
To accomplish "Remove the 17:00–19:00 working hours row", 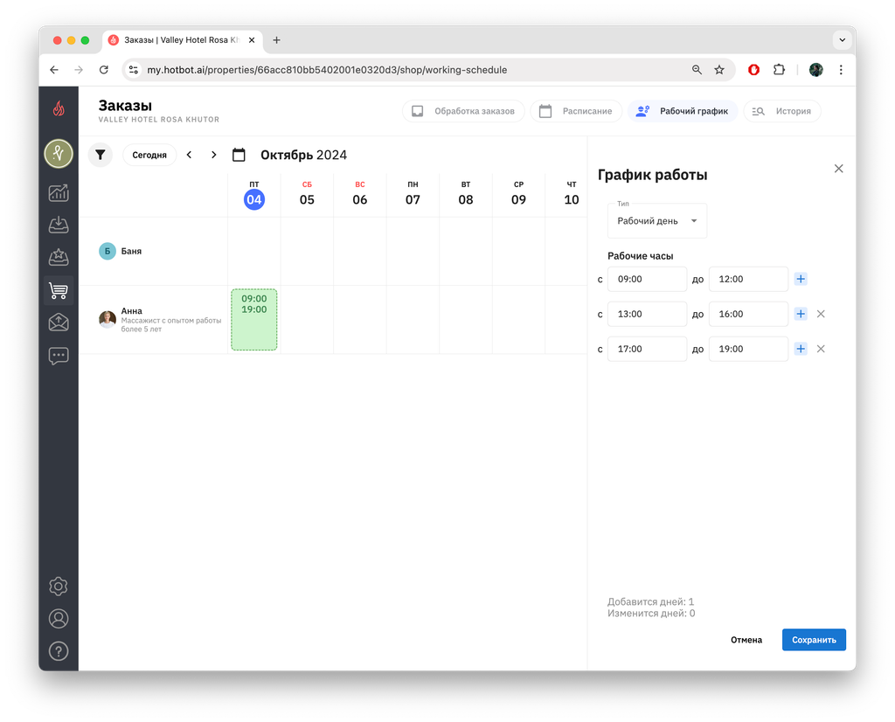I will point(821,349).
